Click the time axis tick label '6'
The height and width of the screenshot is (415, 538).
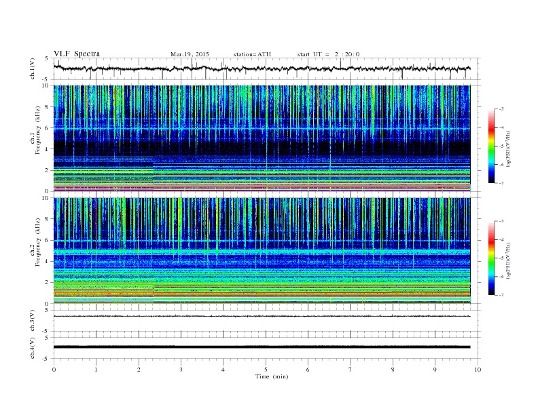[x=308, y=370]
